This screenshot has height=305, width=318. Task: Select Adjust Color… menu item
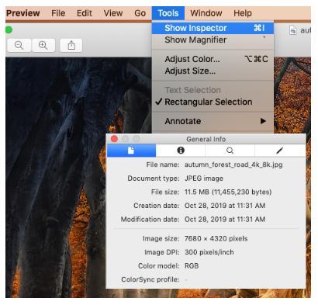(x=213, y=59)
